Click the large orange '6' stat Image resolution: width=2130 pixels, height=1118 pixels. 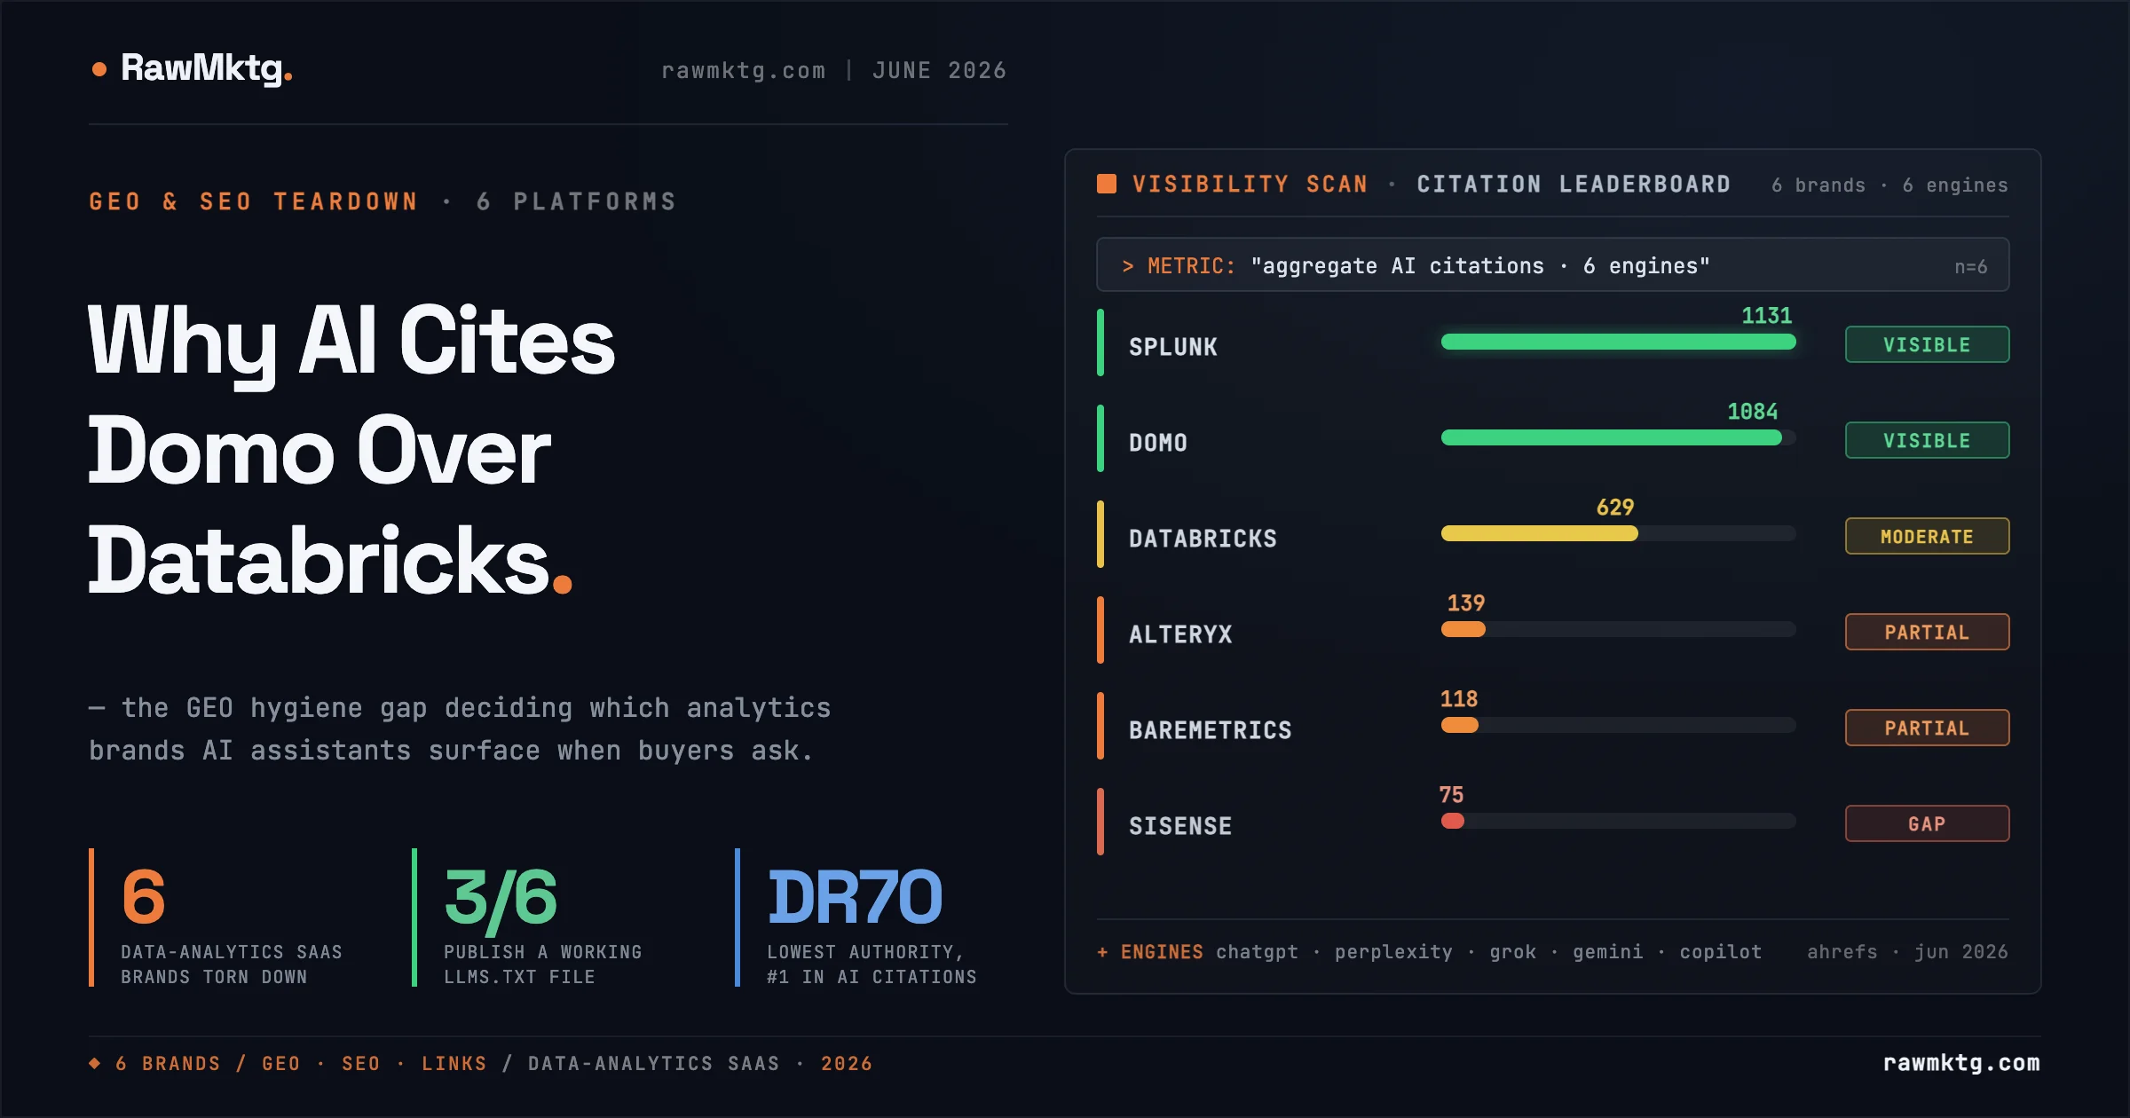144,896
